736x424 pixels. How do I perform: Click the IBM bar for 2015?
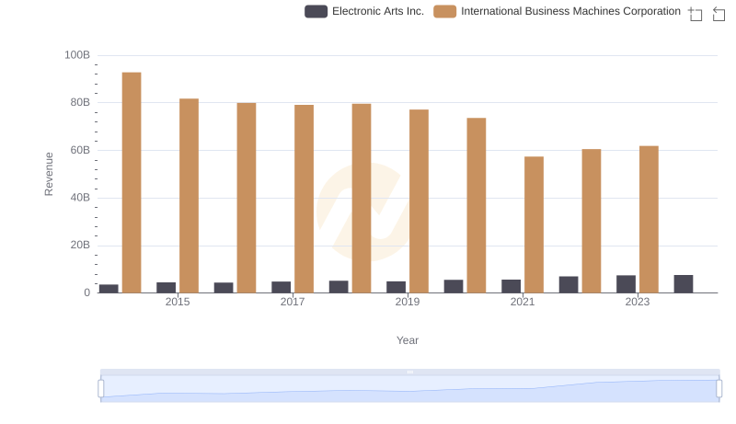(x=189, y=196)
